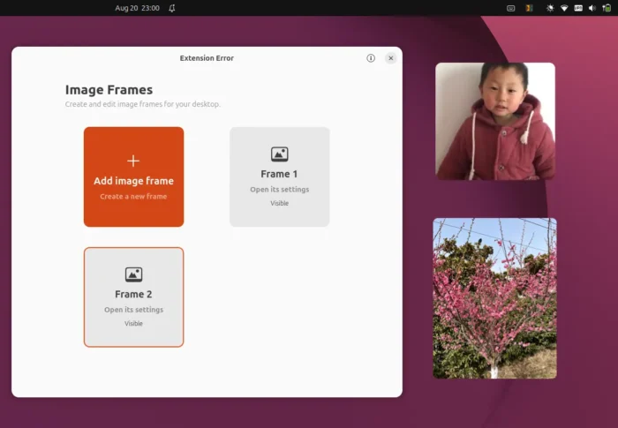Click the notification bell icon in top bar
Viewport: 618px width, 428px height.
[x=172, y=8]
